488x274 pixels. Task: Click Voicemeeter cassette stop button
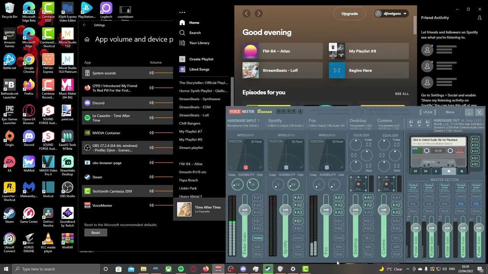(x=449, y=171)
